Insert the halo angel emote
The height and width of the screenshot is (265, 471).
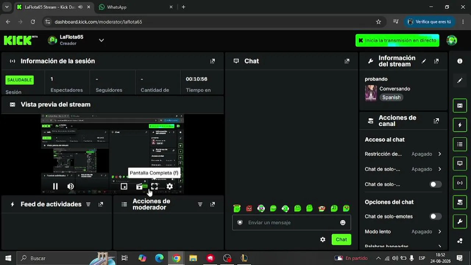click(x=237, y=209)
